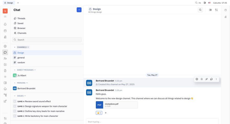Open the user profile circle icon in sidebar
This screenshot has width=230, height=124.
coord(5,46)
